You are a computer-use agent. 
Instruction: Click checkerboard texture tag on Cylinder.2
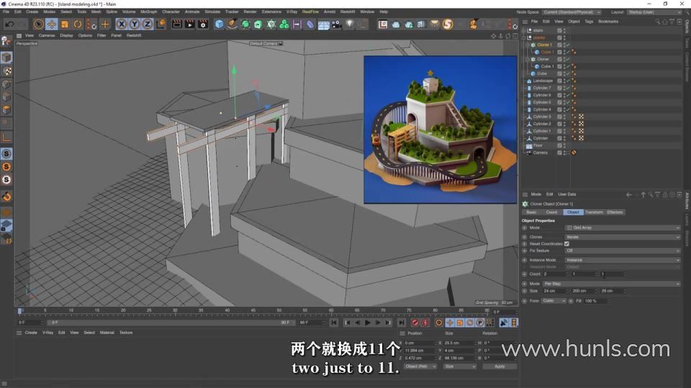(x=582, y=124)
